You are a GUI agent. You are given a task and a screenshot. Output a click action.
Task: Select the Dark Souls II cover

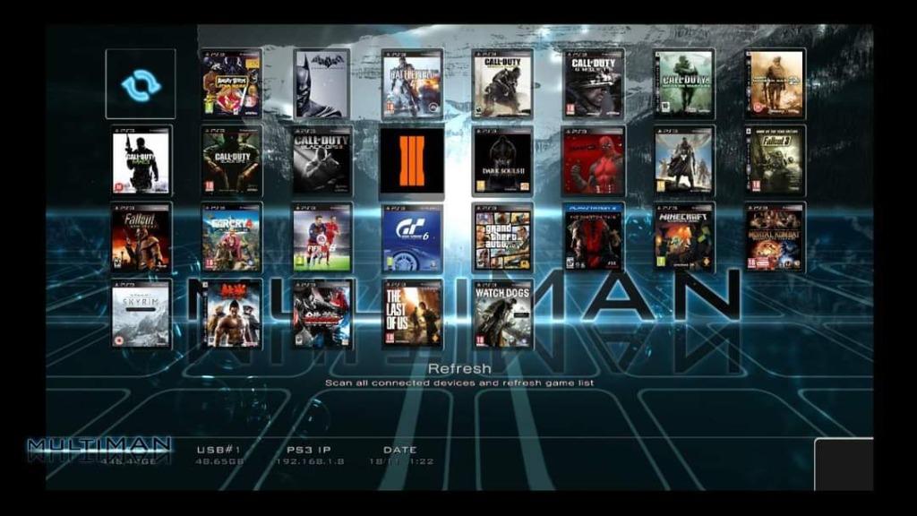[502, 161]
